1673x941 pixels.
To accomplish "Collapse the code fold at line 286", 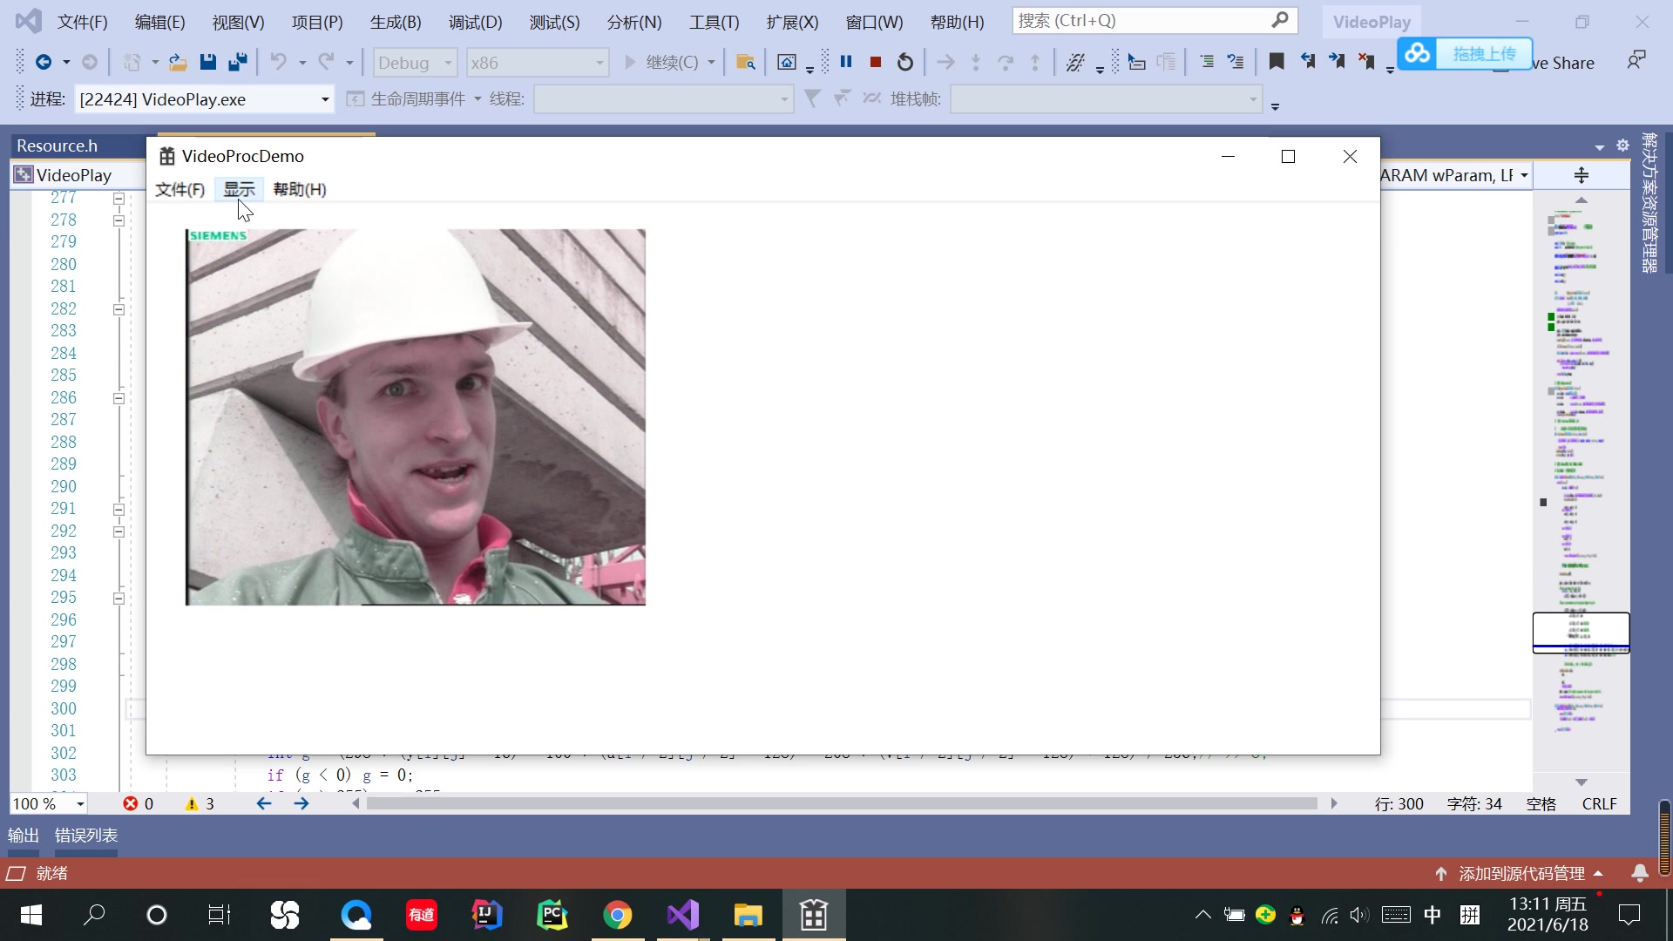I will [x=119, y=398].
